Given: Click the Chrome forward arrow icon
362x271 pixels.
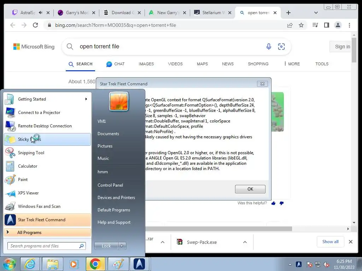Looking at the screenshot, I should coord(24,25).
